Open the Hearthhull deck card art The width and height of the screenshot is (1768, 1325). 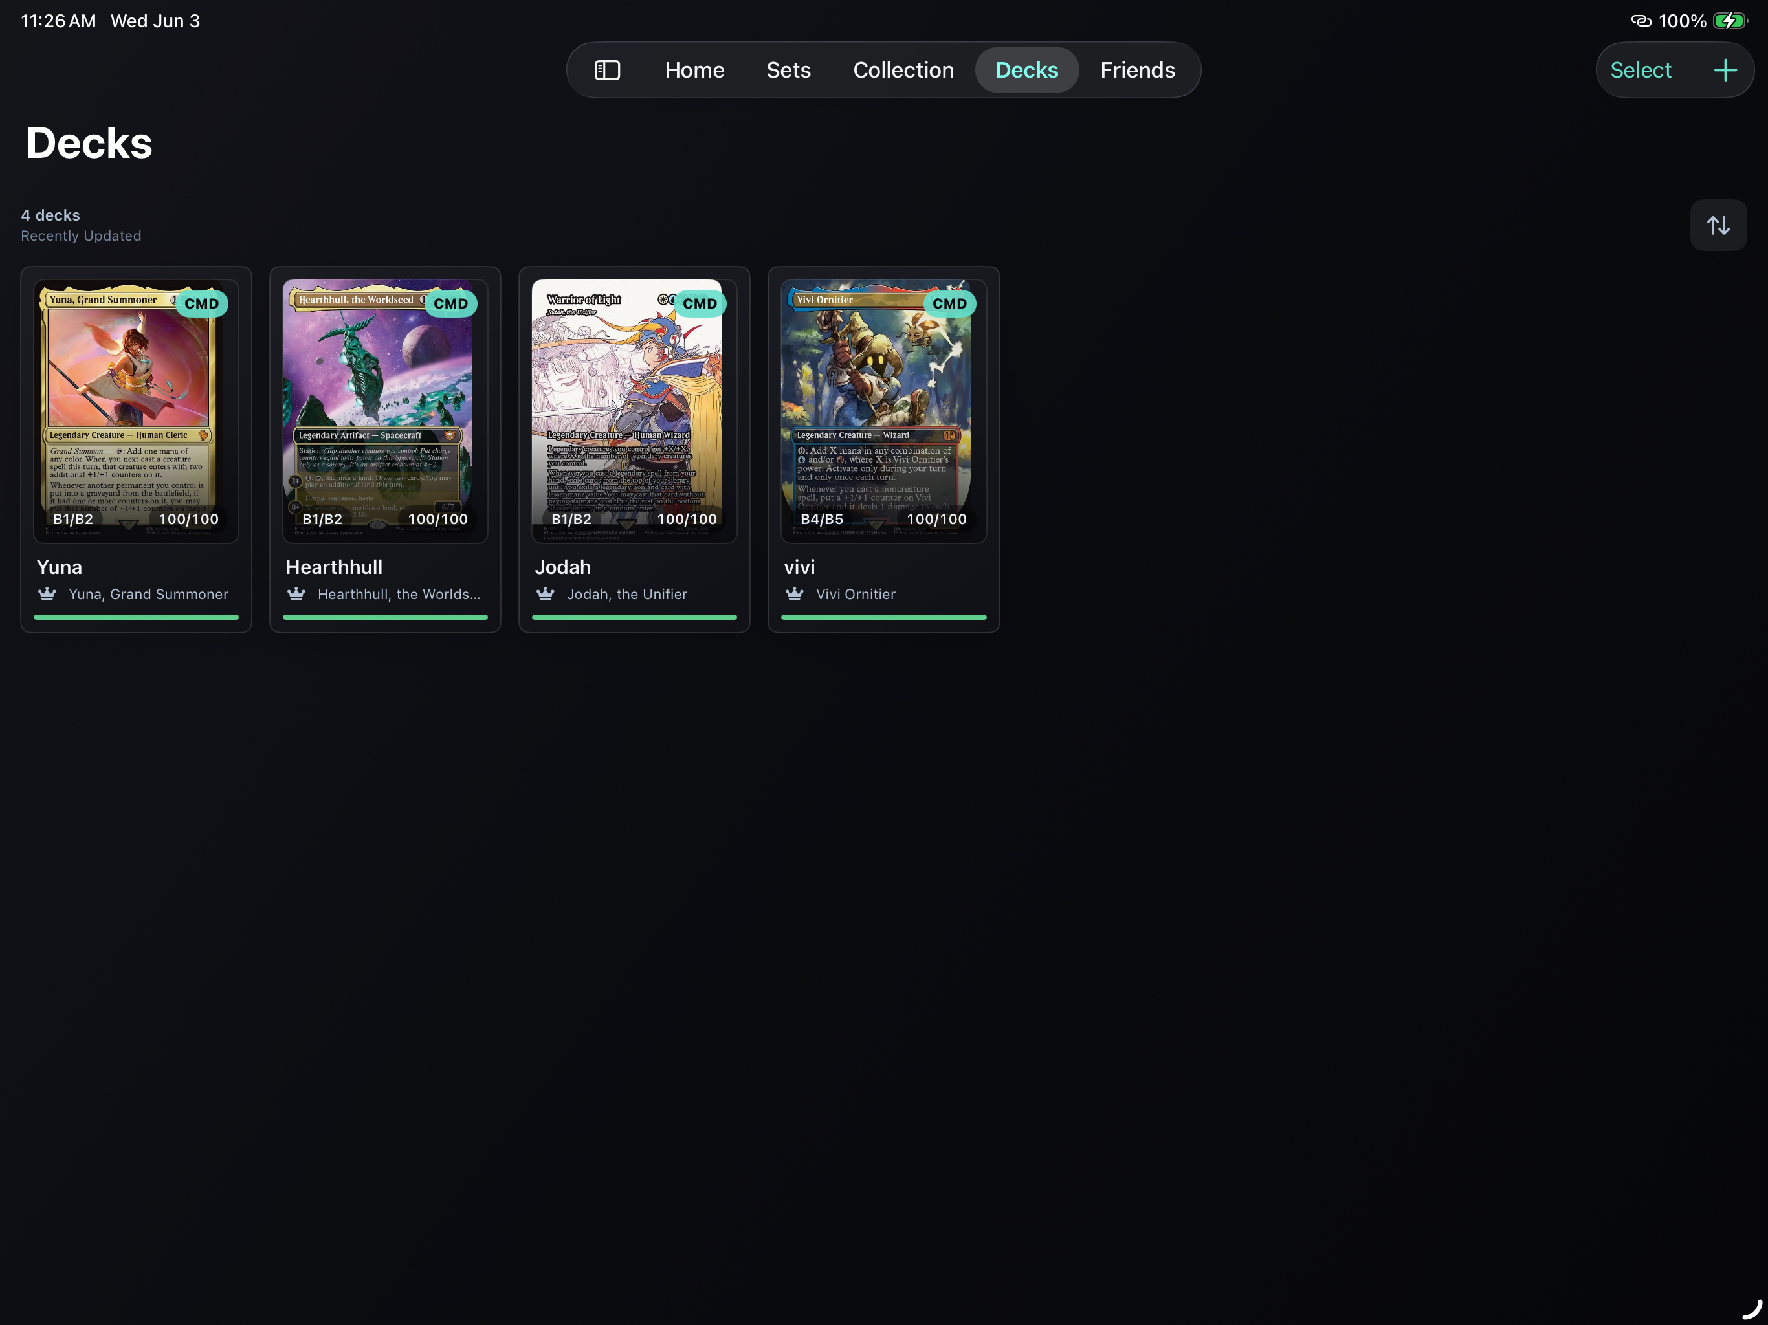click(385, 411)
